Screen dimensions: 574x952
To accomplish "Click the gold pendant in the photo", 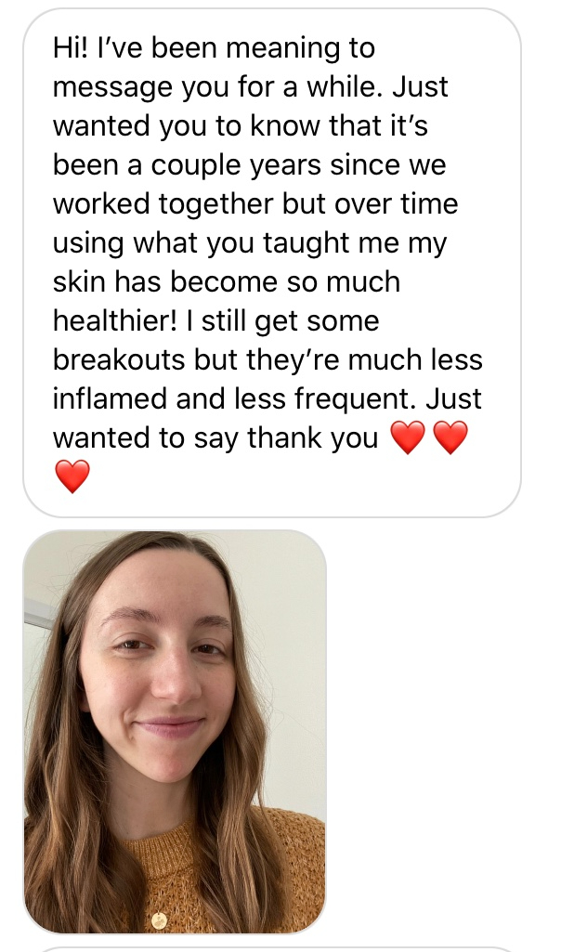I will [x=159, y=921].
